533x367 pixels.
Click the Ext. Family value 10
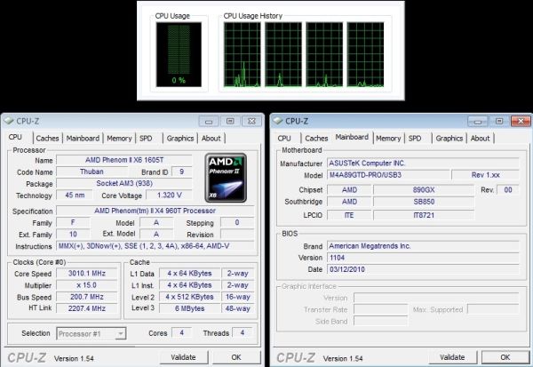pos(73,235)
